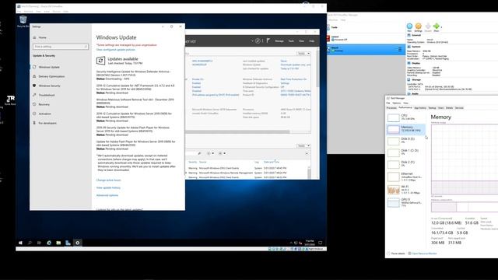Open dropdown arrow next to Show button

click(x=441, y=27)
